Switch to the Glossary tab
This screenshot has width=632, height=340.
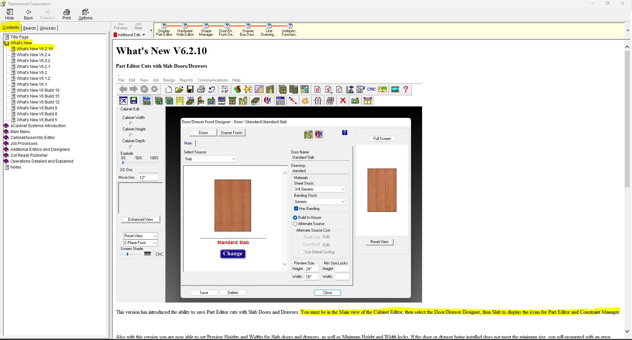point(48,28)
